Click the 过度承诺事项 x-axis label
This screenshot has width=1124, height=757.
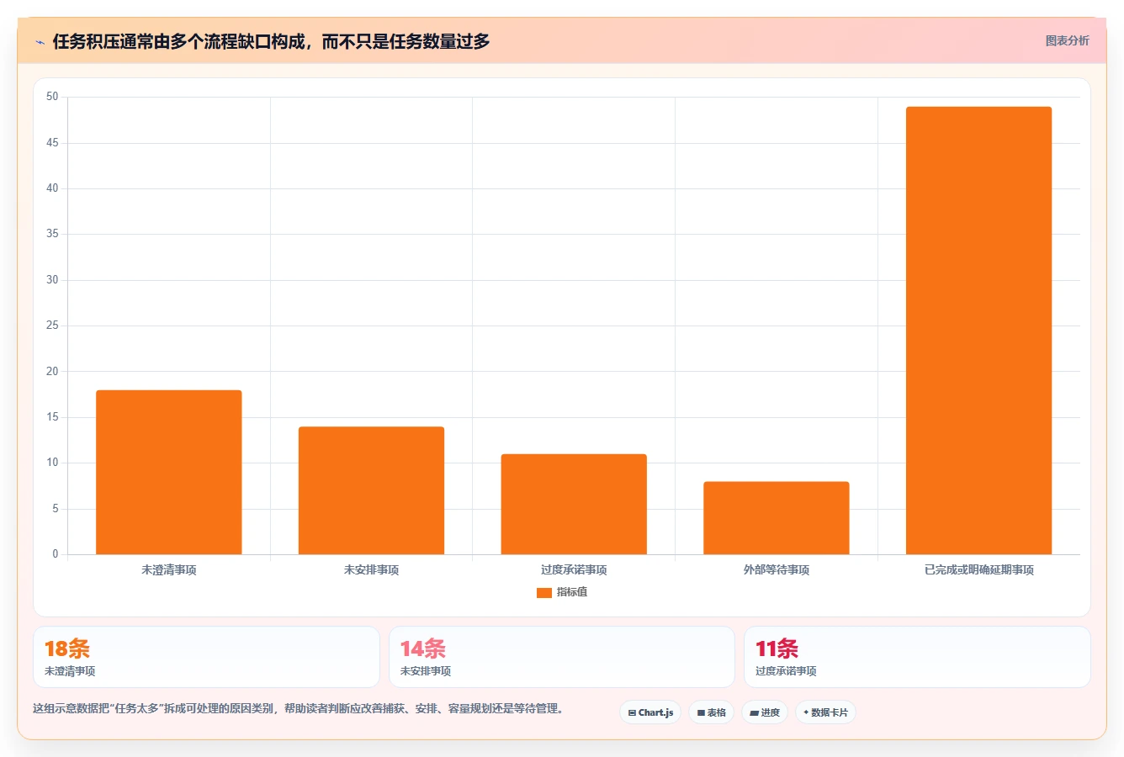(x=574, y=570)
